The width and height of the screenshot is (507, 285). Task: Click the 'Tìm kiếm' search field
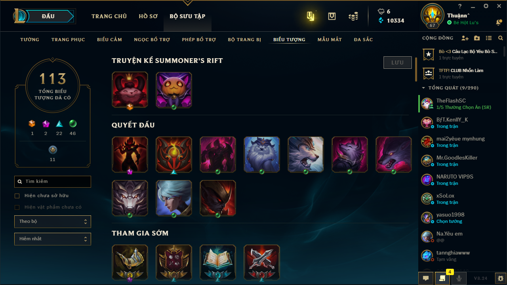pyautogui.click(x=53, y=182)
